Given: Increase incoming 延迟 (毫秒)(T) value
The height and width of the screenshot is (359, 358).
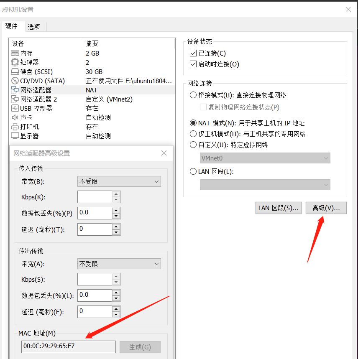Looking at the screenshot, I should pos(116,227).
